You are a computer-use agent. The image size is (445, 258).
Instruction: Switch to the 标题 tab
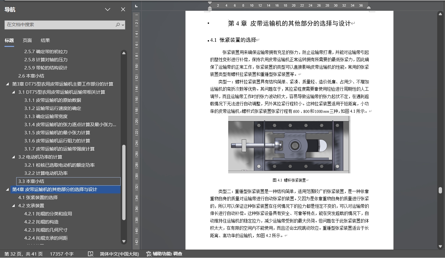tap(9, 40)
